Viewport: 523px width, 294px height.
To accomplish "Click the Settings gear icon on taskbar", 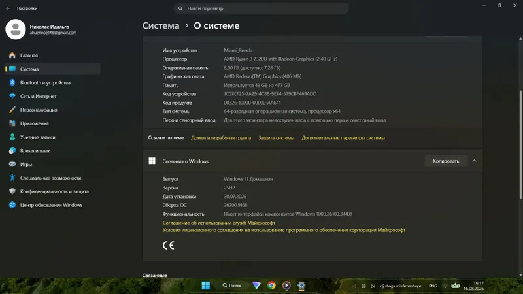I will (x=301, y=286).
